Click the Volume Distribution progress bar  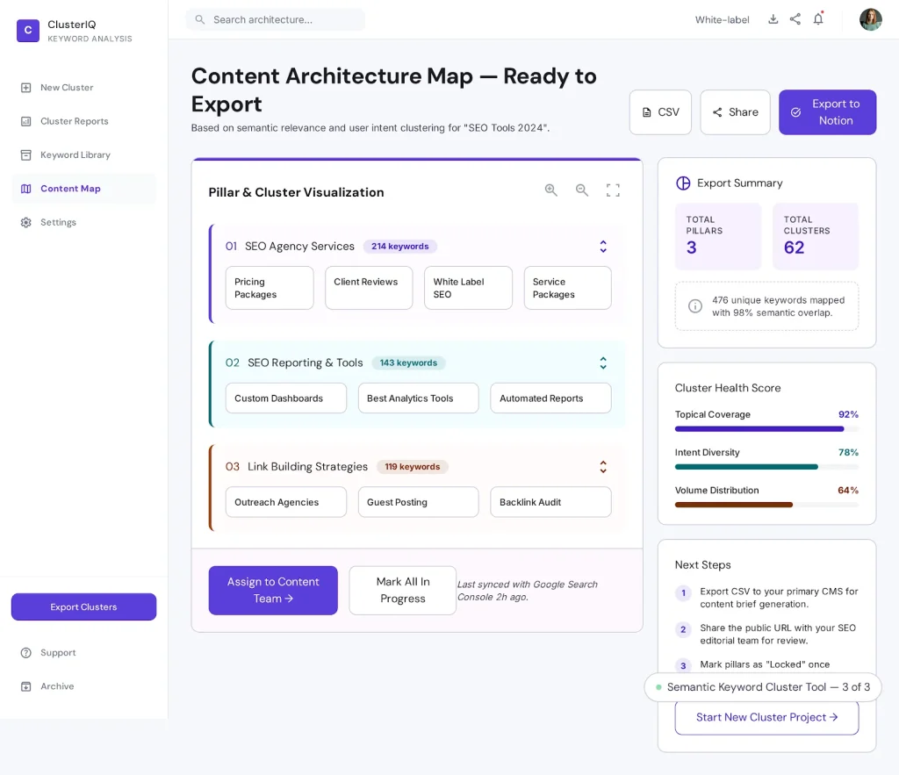pyautogui.click(x=766, y=505)
